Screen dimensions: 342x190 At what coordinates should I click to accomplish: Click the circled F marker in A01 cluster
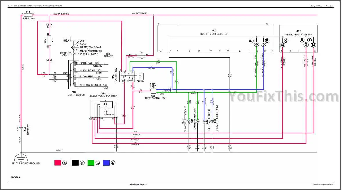point(267,41)
